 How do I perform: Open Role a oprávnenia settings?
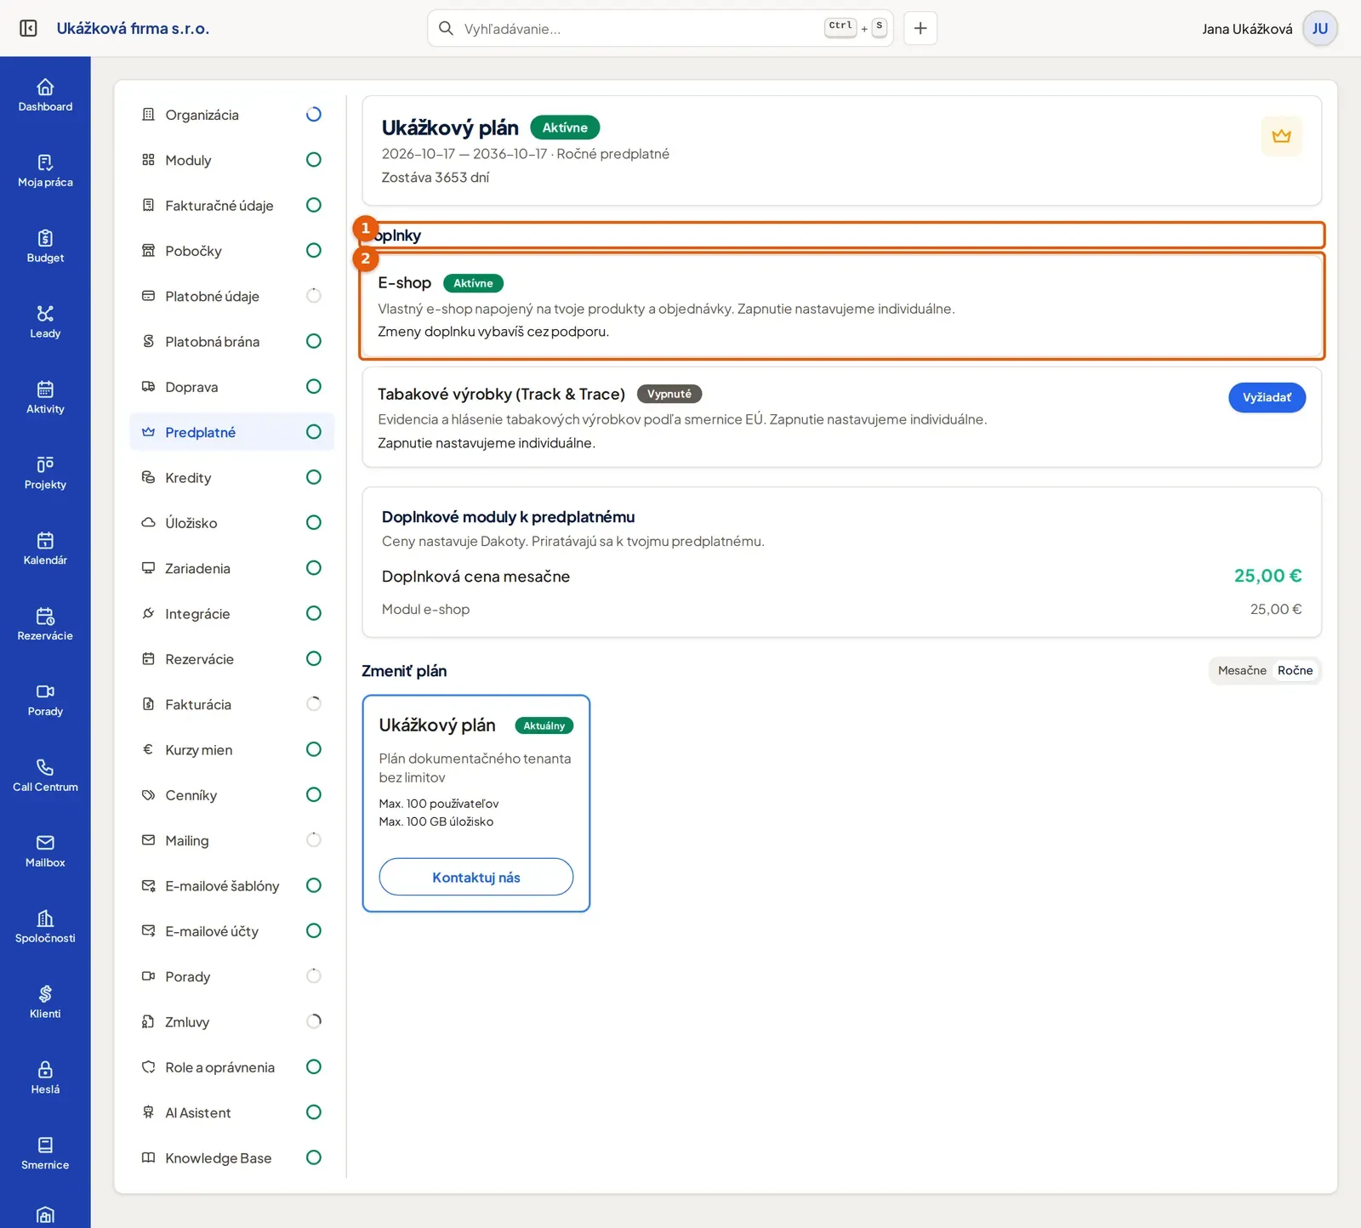231,1067
